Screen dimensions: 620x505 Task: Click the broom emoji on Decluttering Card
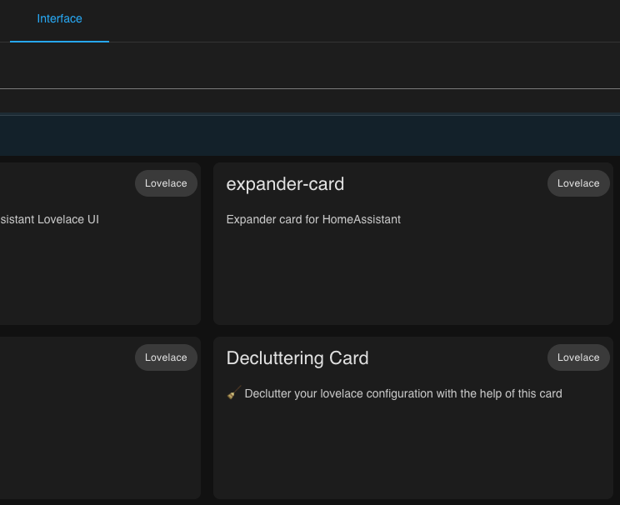(x=233, y=392)
